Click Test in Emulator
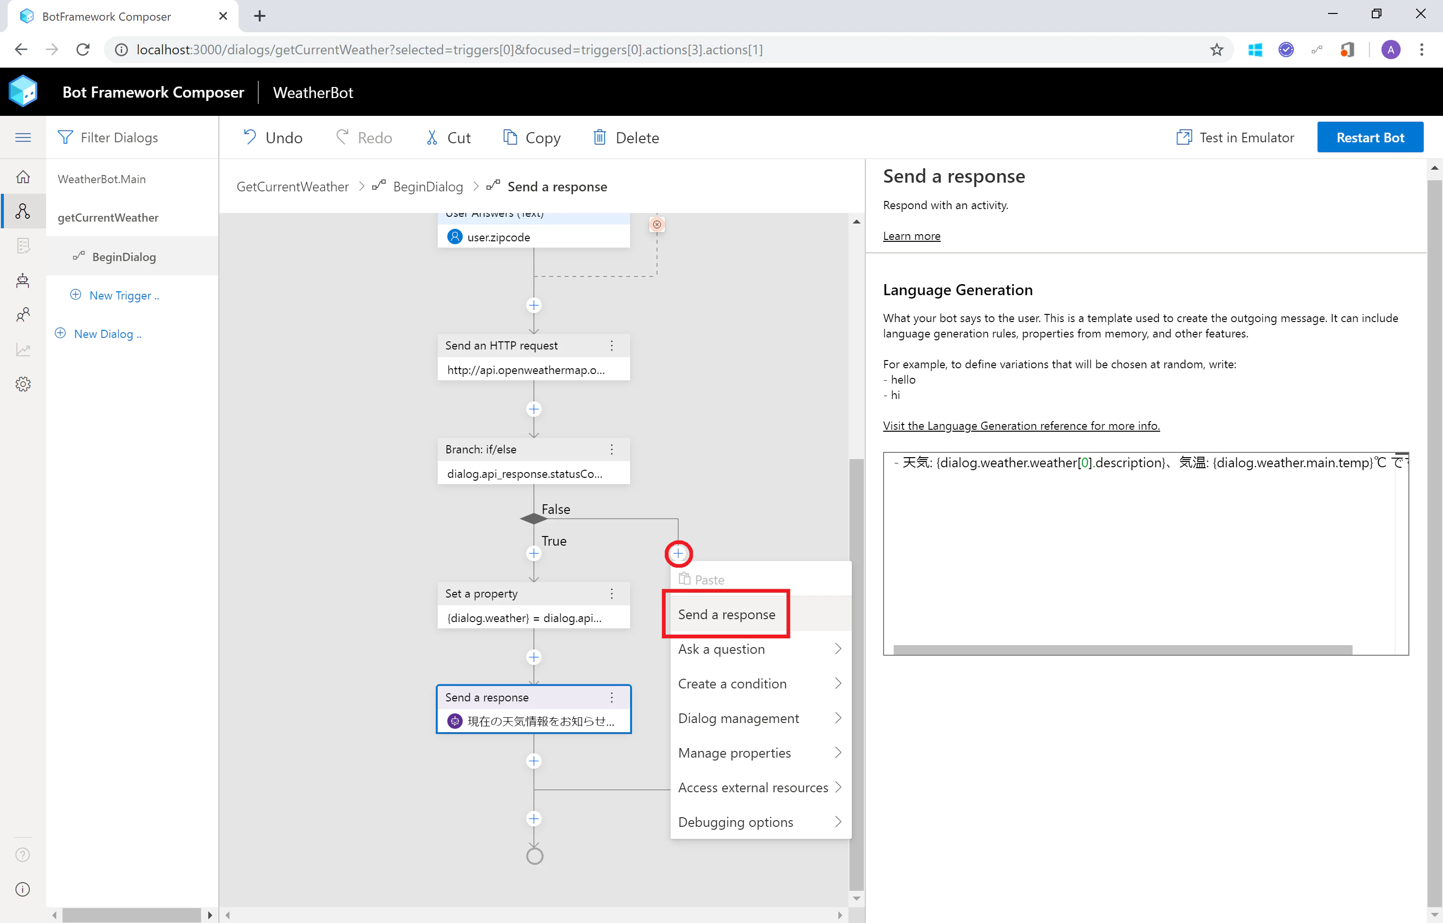 click(x=1235, y=138)
